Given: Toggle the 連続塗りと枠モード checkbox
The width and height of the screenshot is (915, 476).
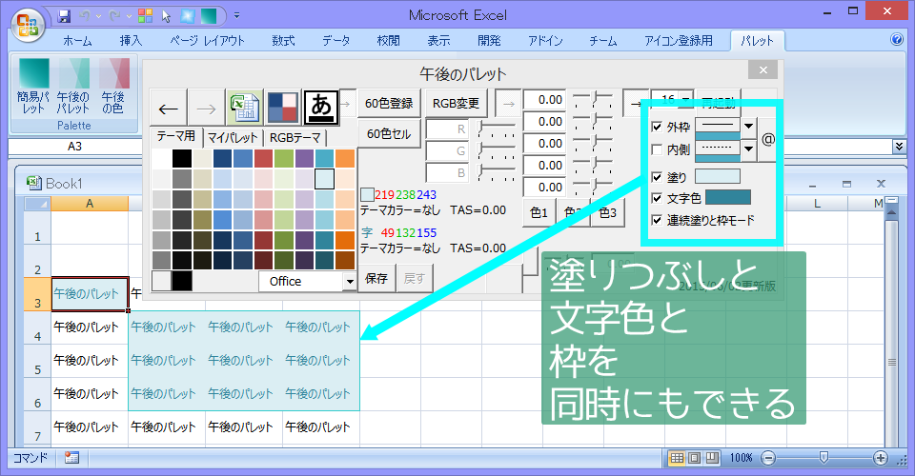Looking at the screenshot, I should tap(657, 220).
